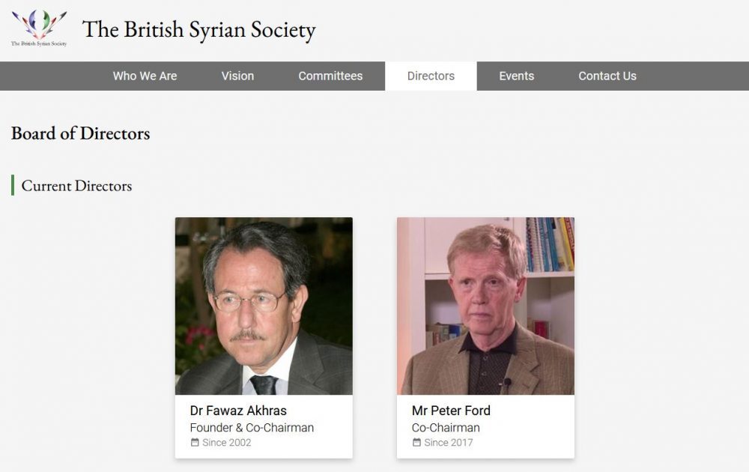The width and height of the screenshot is (749, 472).
Task: Click the Mr Peter Ford name
Action: (451, 411)
